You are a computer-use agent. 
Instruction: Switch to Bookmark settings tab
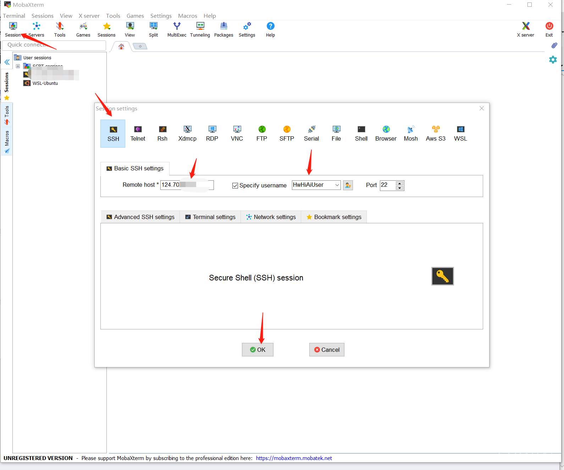coord(334,217)
